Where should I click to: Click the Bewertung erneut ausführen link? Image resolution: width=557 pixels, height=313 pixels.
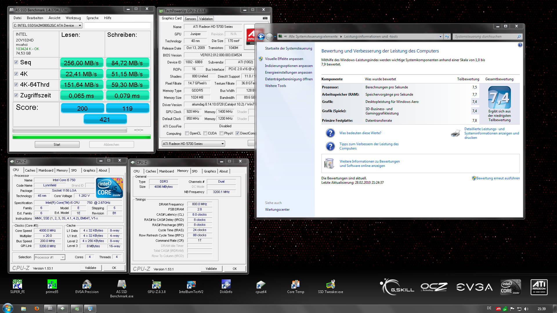pos(498,178)
